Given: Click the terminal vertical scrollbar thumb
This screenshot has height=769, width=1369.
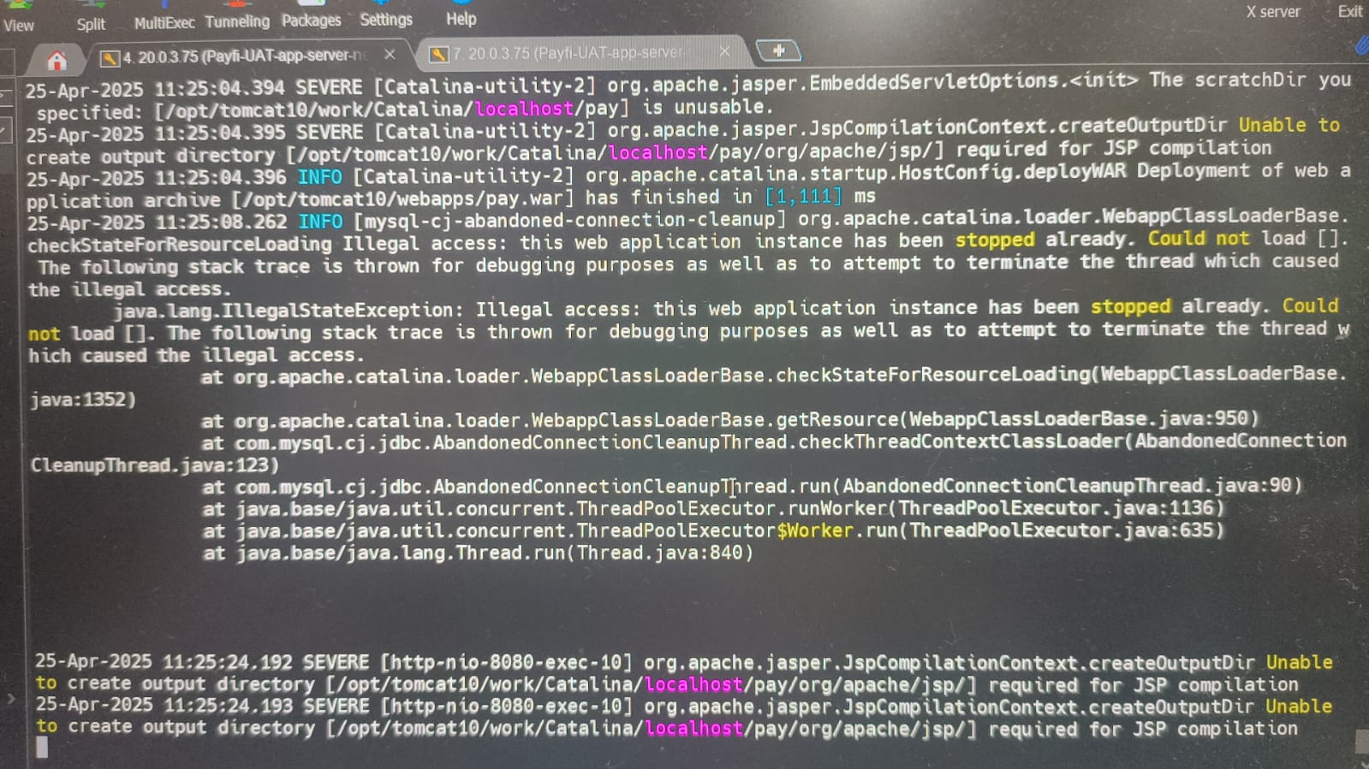Looking at the screenshot, I should coord(1362,741).
